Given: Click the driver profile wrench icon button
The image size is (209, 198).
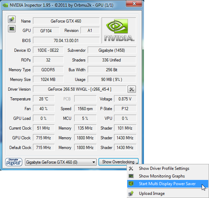Looking at the screenshot, I should coord(132,89).
